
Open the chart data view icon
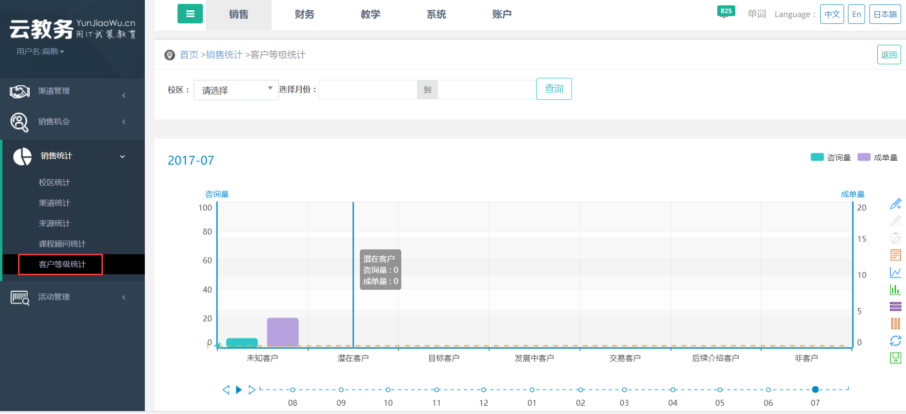point(895,255)
